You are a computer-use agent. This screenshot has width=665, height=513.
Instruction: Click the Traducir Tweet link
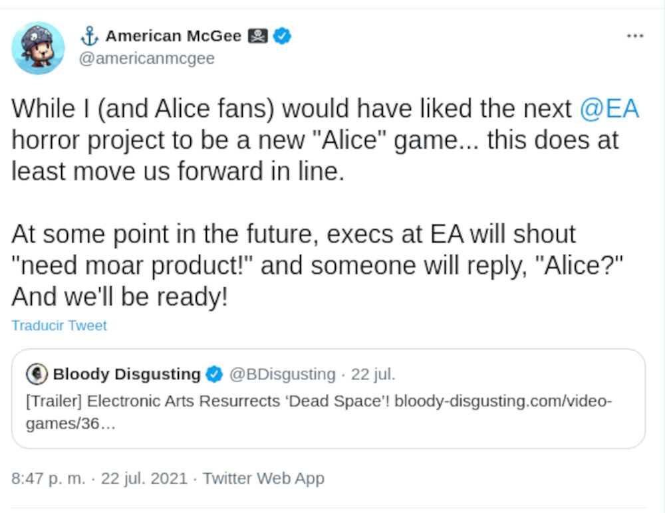click(x=59, y=326)
